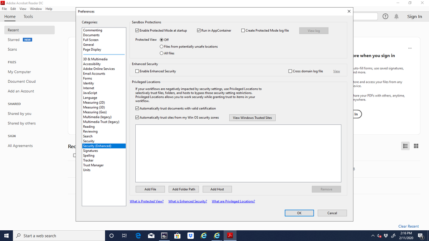Screen dimensions: 429x241
Task: Open Task View icon in taskbar
Action: tap(124, 235)
